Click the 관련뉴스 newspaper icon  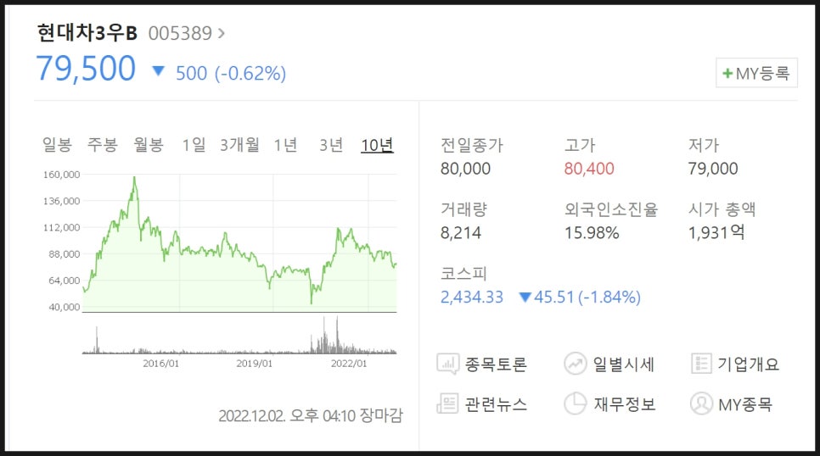coord(447,403)
